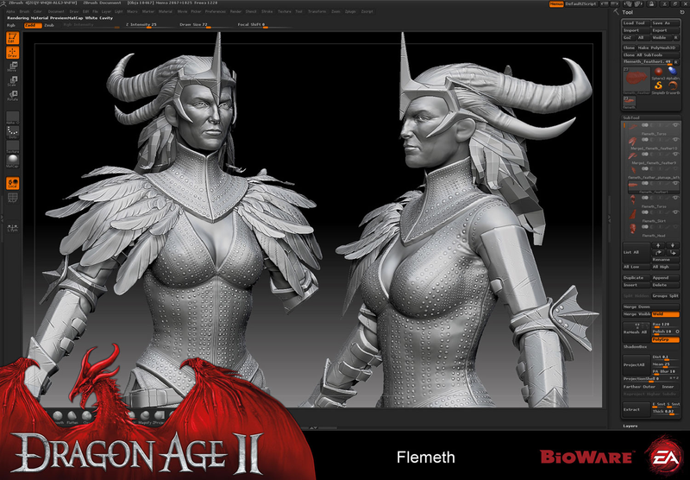Click the Load Tool button
The width and height of the screenshot is (690, 480).
pyautogui.click(x=636, y=23)
